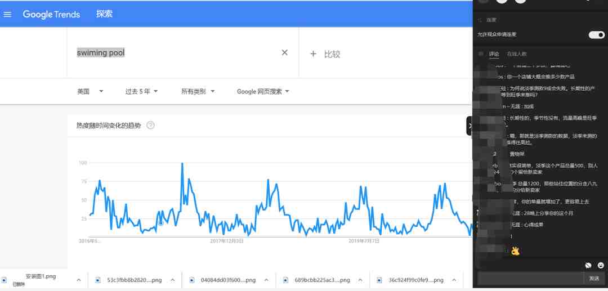The height and width of the screenshot is (291, 608).
Task: Add a comparison term with 比较
Action: pyautogui.click(x=325, y=54)
